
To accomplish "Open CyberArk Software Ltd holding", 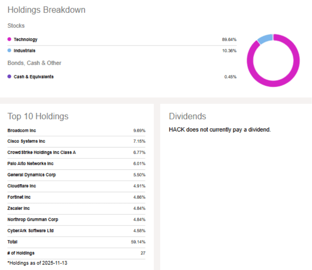I will click(31, 231).
